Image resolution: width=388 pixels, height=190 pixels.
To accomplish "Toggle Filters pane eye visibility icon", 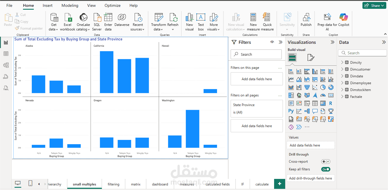I will pos(272,42).
